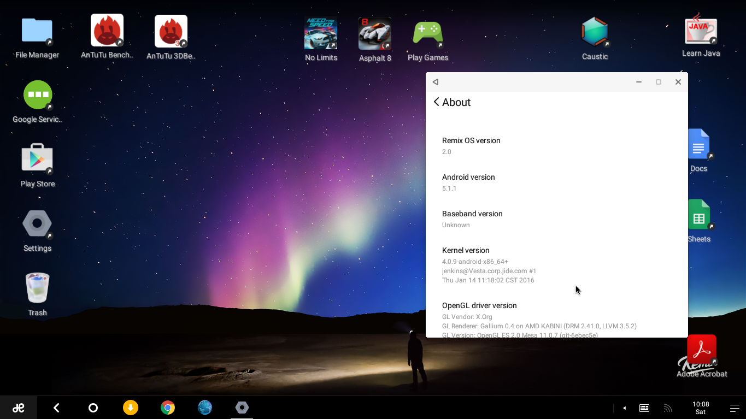Open the notification panel menu icon
The height and width of the screenshot is (419, 746).
(x=735, y=408)
